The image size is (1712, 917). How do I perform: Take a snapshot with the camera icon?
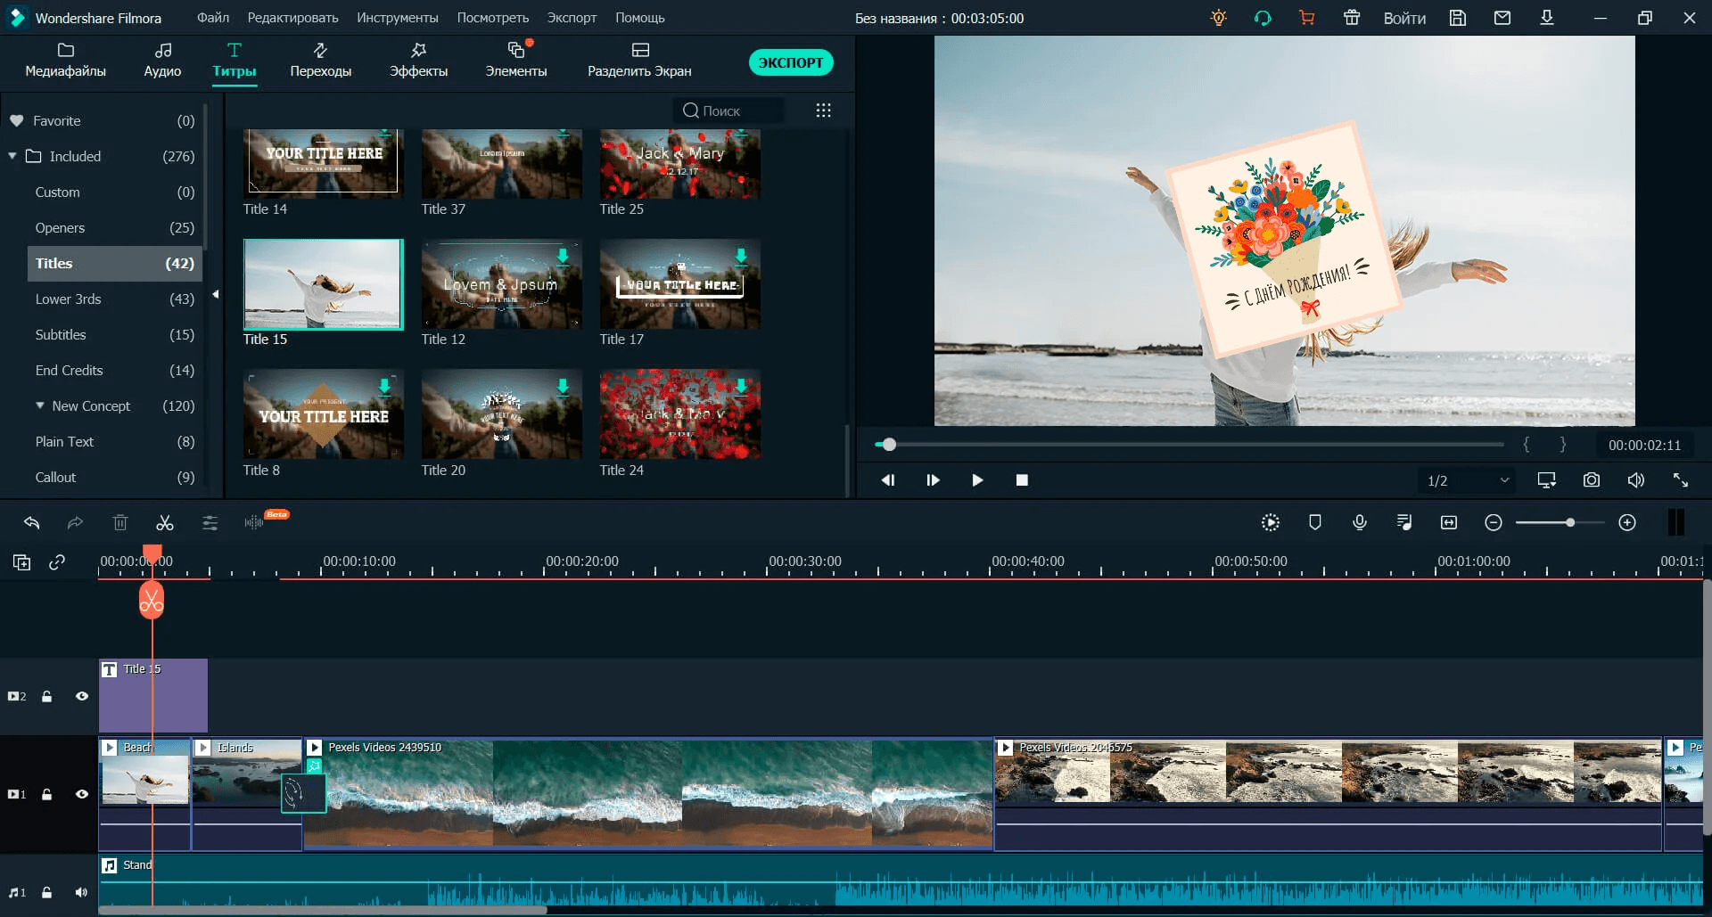[1591, 480]
